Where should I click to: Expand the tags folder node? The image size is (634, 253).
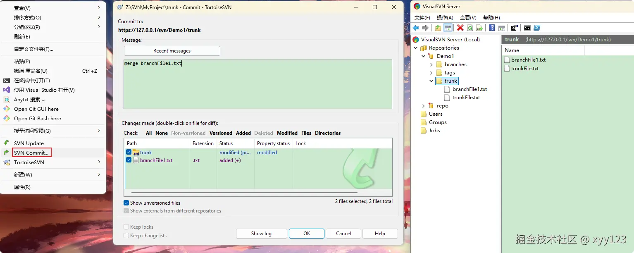coord(431,73)
